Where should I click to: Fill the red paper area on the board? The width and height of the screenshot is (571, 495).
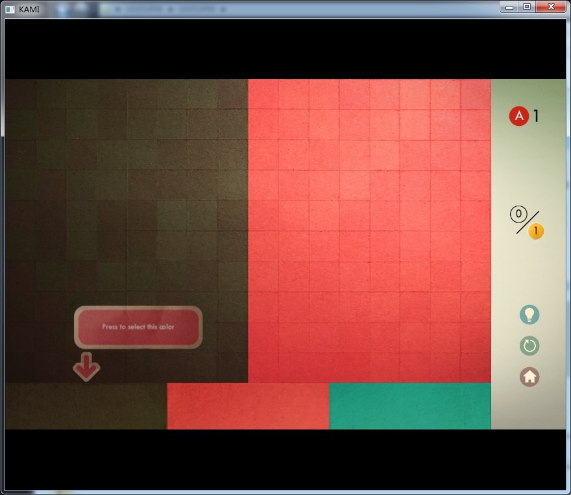(x=369, y=231)
